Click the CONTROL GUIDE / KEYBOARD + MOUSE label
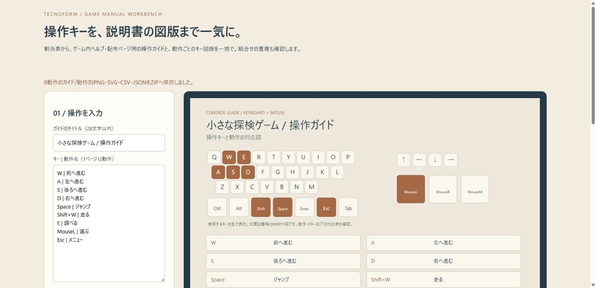Viewport: 596px width, 288px height. [246, 113]
